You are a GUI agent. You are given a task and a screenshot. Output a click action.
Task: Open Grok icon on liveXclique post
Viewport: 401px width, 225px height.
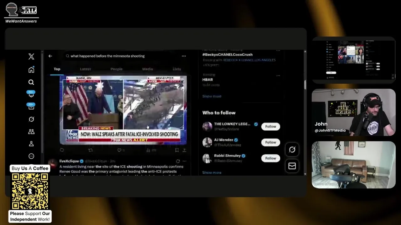click(x=178, y=161)
